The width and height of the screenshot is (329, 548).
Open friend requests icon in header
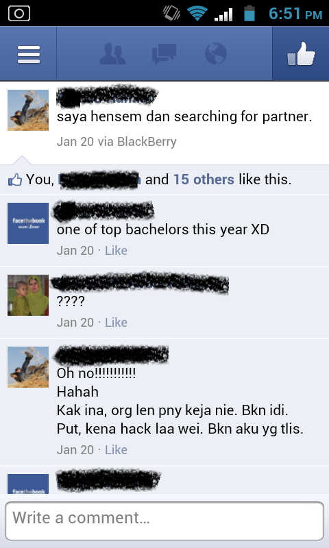[112, 54]
